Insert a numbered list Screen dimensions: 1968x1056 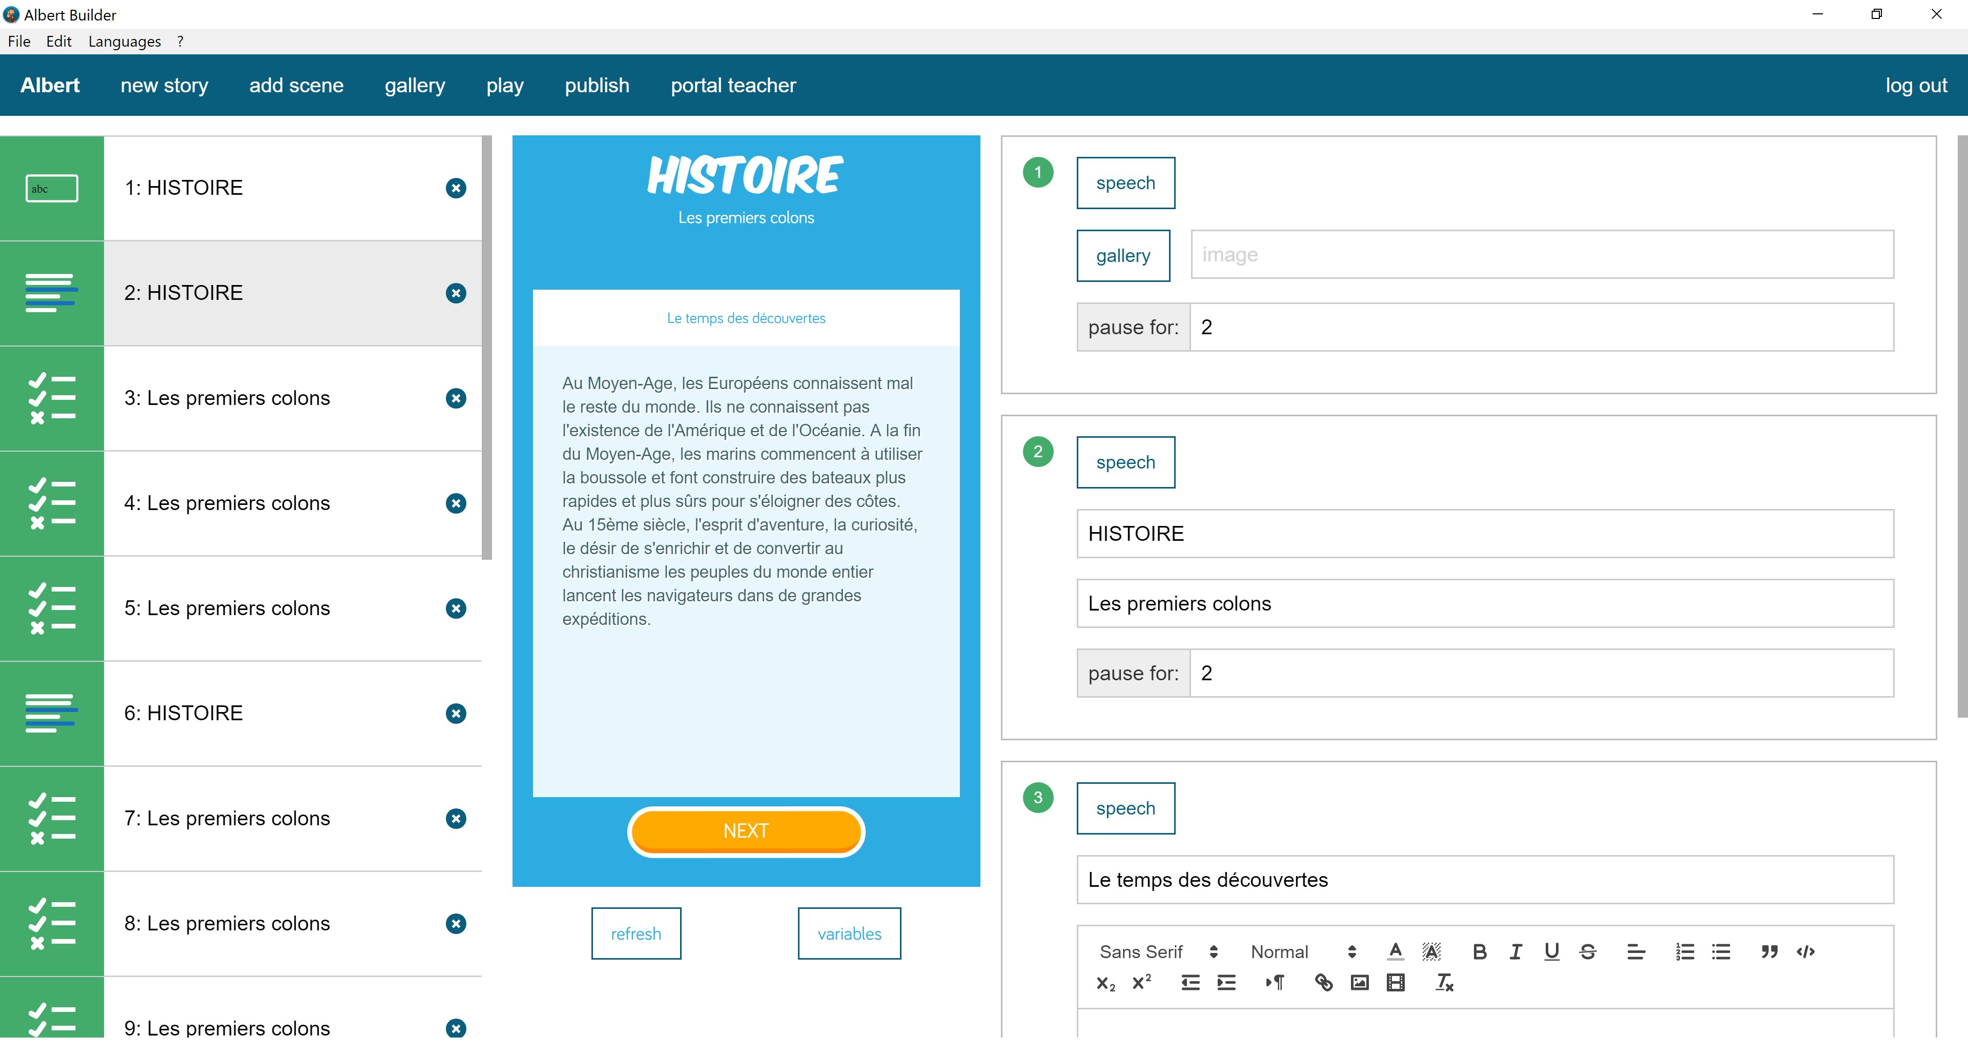(x=1685, y=951)
